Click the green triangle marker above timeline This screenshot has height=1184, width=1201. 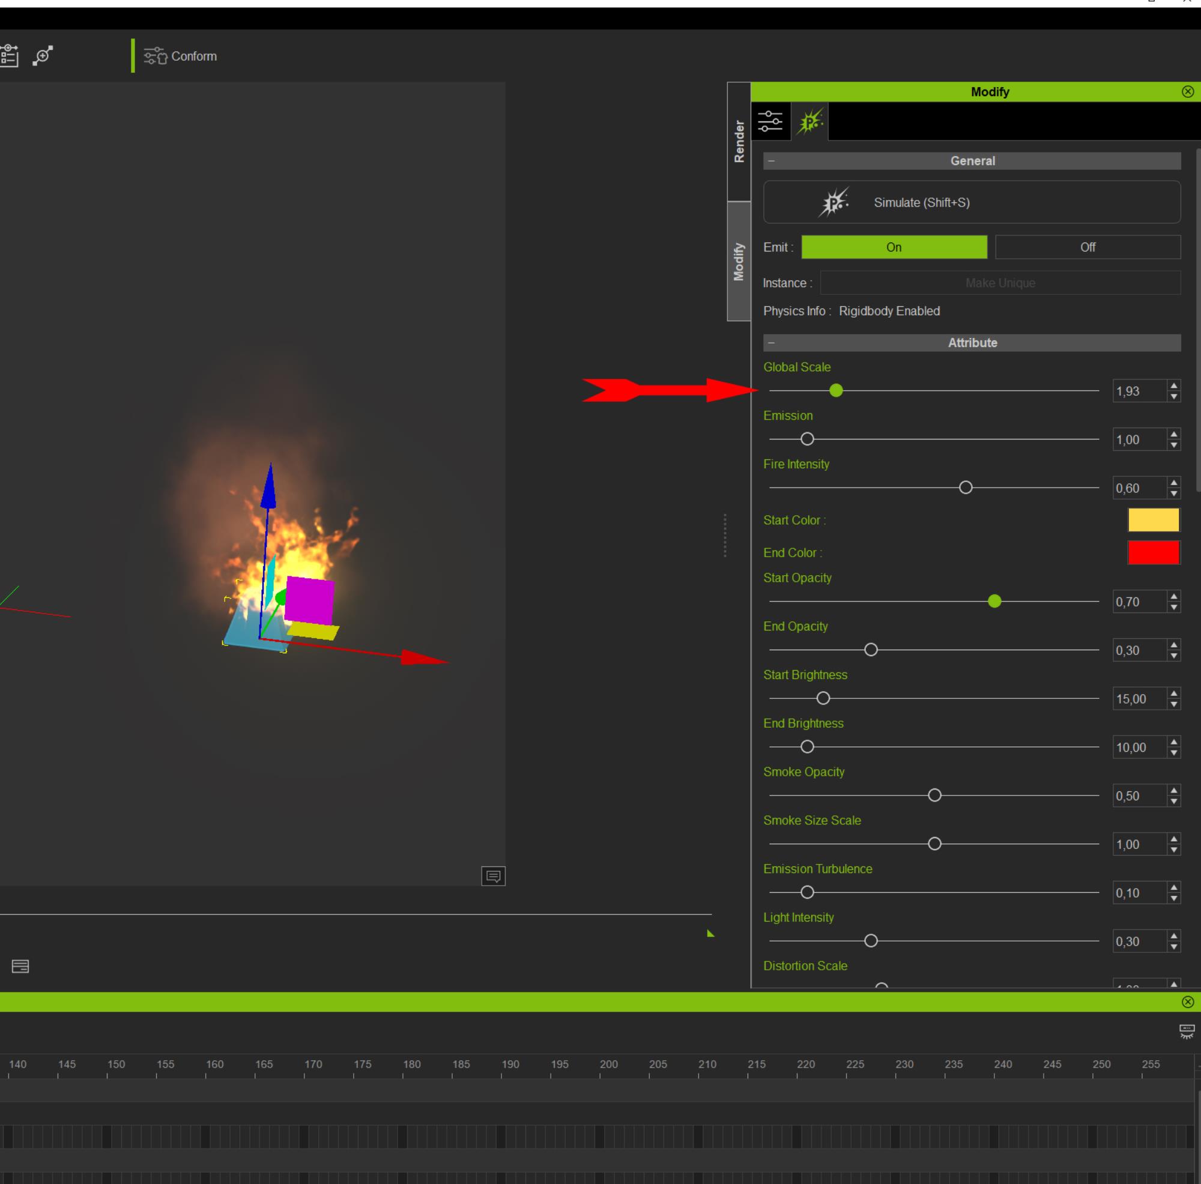tap(710, 933)
